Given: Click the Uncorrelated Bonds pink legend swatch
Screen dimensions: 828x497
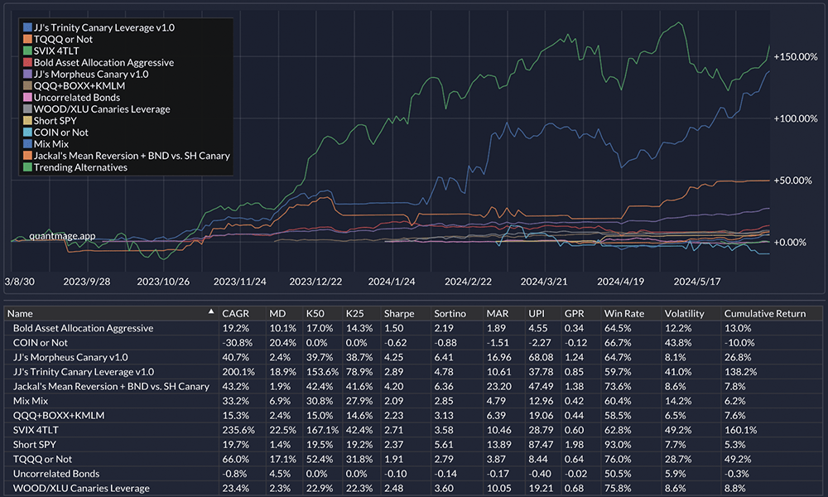Looking at the screenshot, I should [x=27, y=97].
